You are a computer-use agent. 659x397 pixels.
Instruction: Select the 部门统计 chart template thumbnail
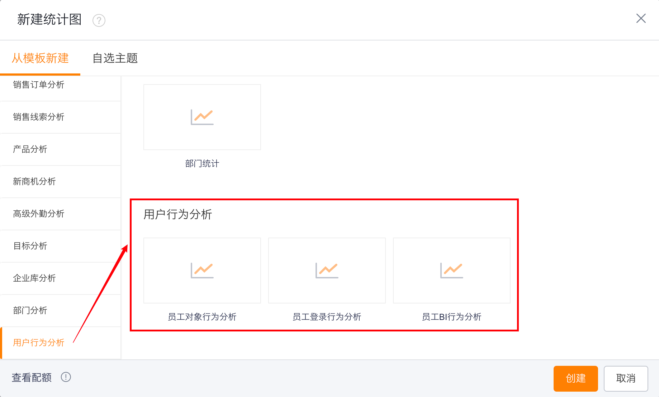(x=202, y=117)
